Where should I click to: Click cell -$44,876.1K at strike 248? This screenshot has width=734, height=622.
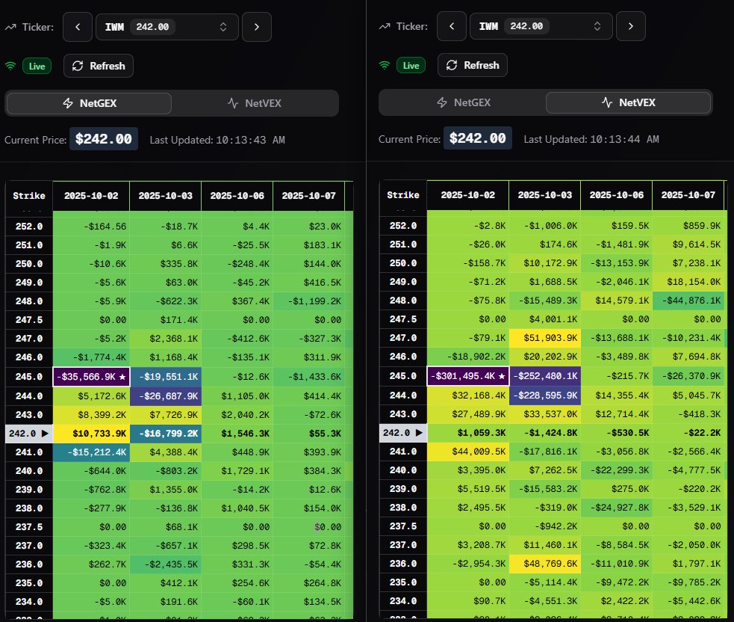point(688,301)
